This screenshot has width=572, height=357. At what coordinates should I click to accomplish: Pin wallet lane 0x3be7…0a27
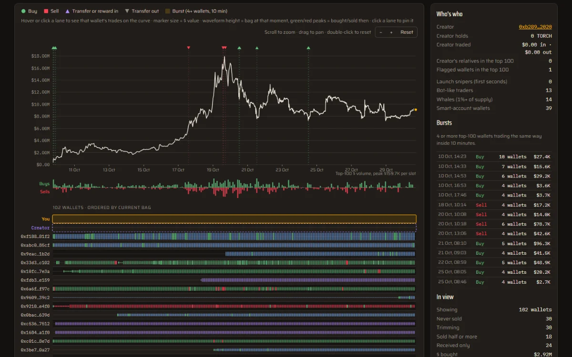pyautogui.click(x=234, y=350)
